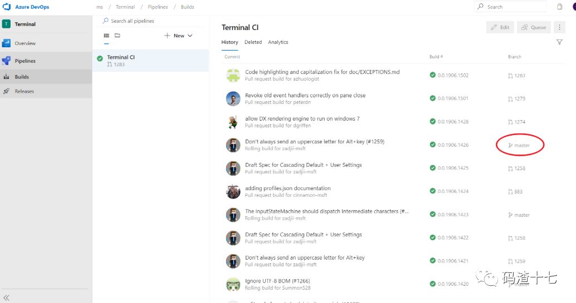Open Builds in the left navigation
The width and height of the screenshot is (576, 303).
46,77
